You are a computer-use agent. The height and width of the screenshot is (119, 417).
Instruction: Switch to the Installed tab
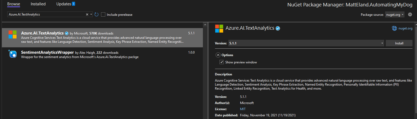[38, 4]
